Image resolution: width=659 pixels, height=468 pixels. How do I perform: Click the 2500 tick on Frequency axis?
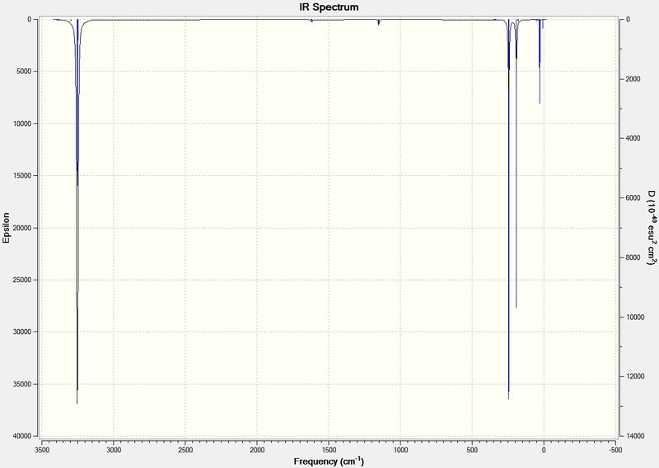[x=185, y=450]
